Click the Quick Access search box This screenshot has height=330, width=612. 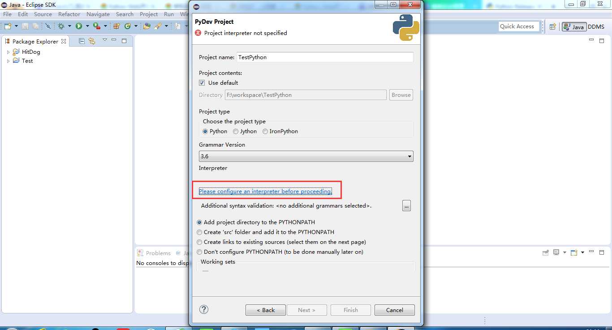(x=519, y=26)
